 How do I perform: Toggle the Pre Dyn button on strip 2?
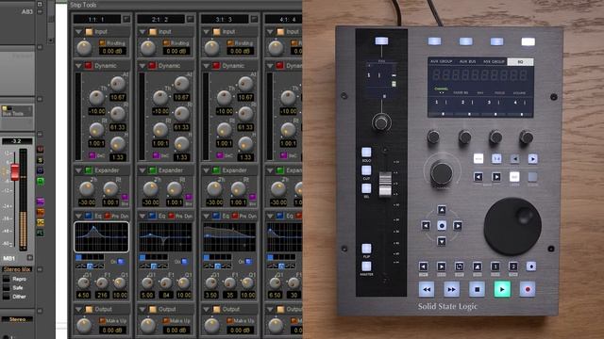coord(172,216)
